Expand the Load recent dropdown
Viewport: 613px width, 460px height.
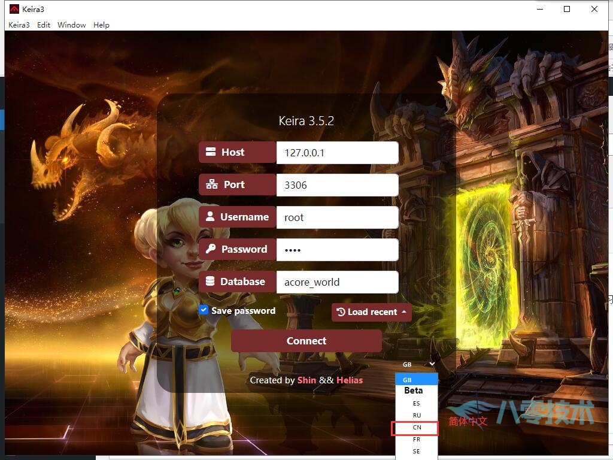[x=371, y=312]
